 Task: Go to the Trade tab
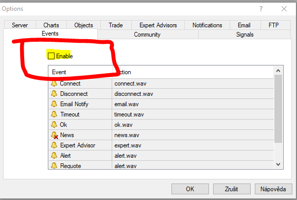click(x=116, y=25)
